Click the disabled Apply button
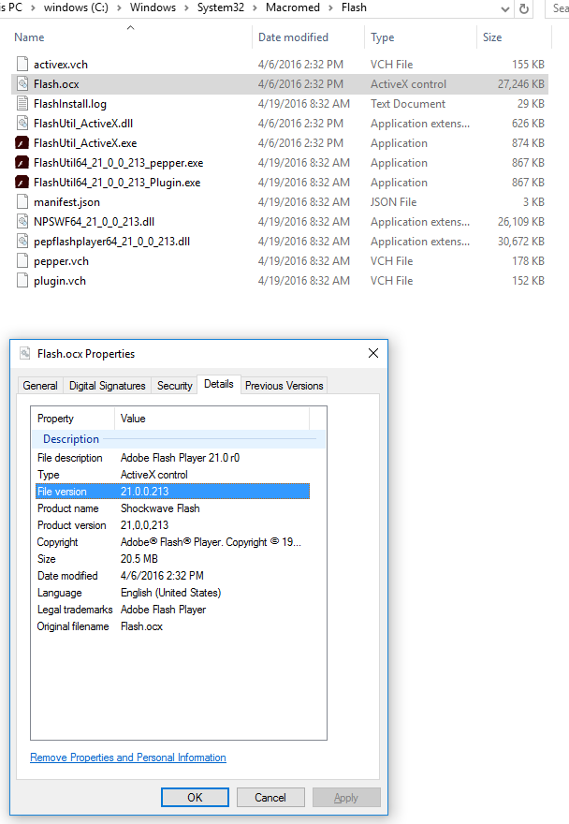 pyautogui.click(x=346, y=797)
